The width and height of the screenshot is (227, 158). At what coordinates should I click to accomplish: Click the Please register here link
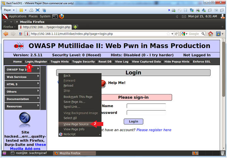154,130
